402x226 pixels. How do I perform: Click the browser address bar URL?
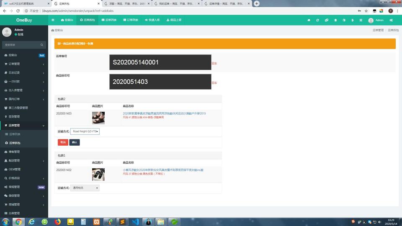(x=78, y=11)
